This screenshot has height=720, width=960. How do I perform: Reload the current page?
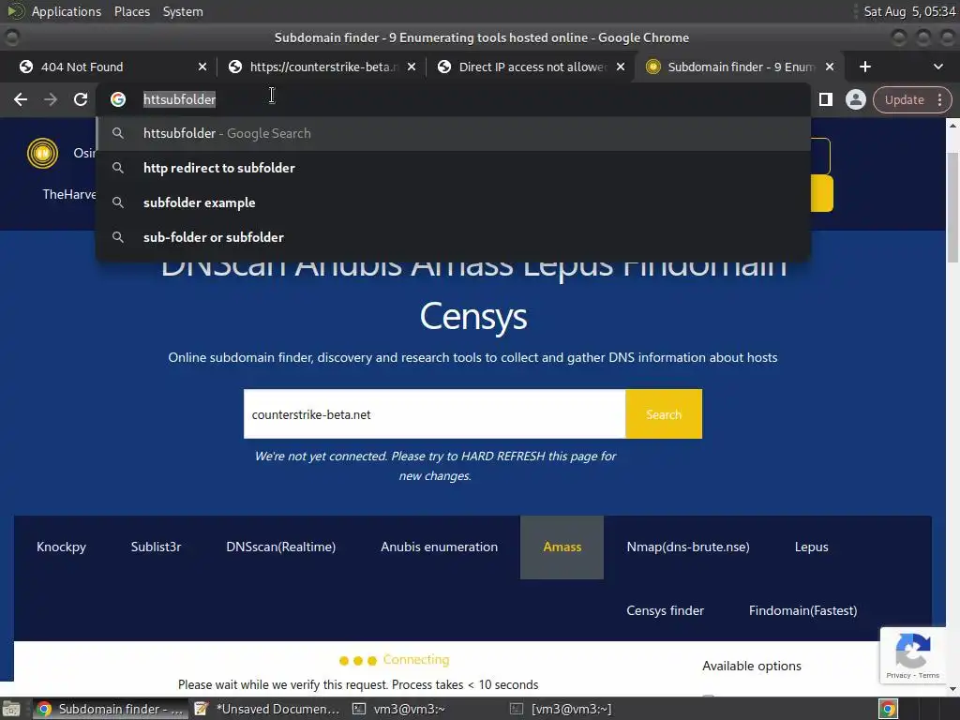coord(81,99)
